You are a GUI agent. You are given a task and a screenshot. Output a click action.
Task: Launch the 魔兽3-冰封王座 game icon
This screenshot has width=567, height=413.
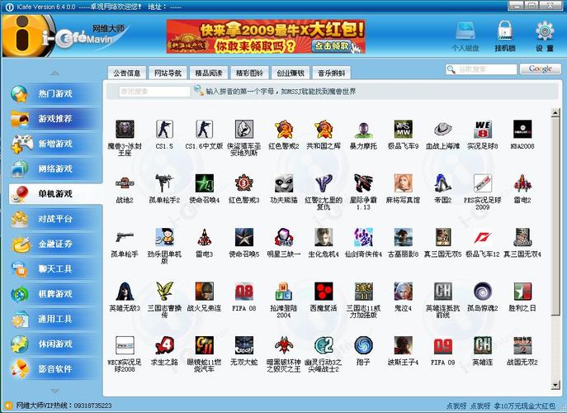(125, 129)
